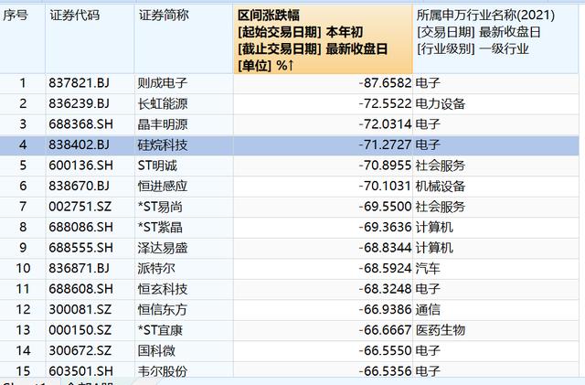Screen dimensions: 585x385
Task: Select the value -69.3636
Action: pos(385,227)
